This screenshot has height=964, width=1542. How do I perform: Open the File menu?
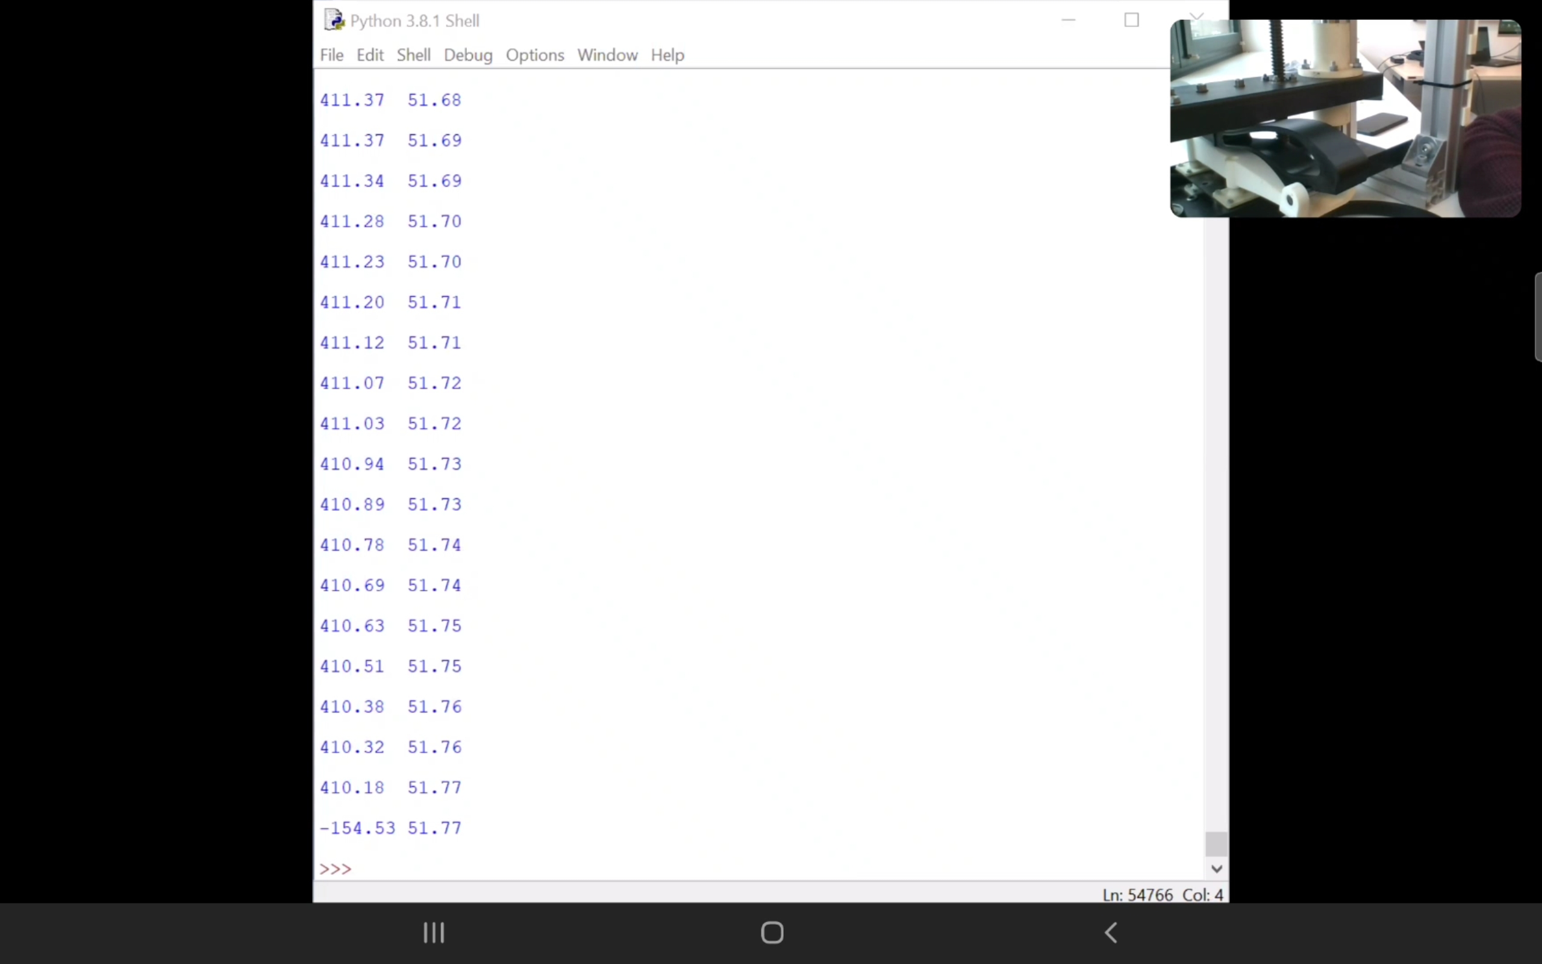pyautogui.click(x=331, y=55)
